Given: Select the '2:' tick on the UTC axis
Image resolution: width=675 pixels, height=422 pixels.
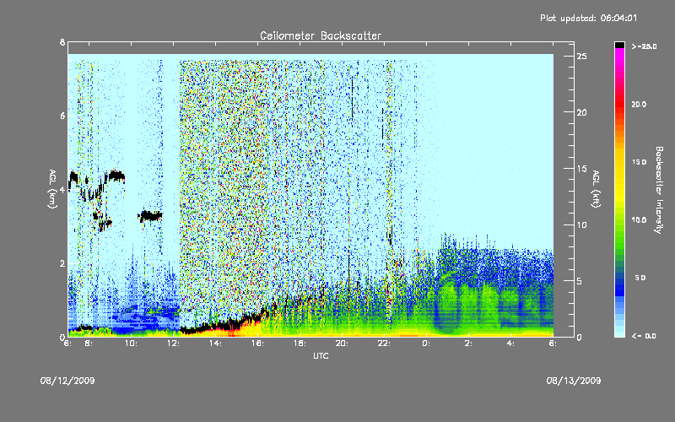Looking at the screenshot, I should [x=468, y=344].
